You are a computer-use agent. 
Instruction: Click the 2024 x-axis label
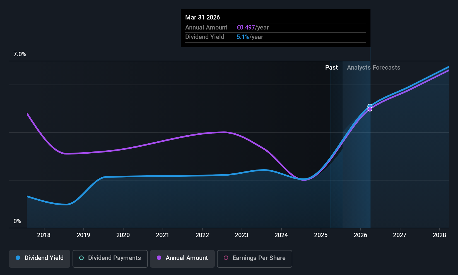click(281, 235)
